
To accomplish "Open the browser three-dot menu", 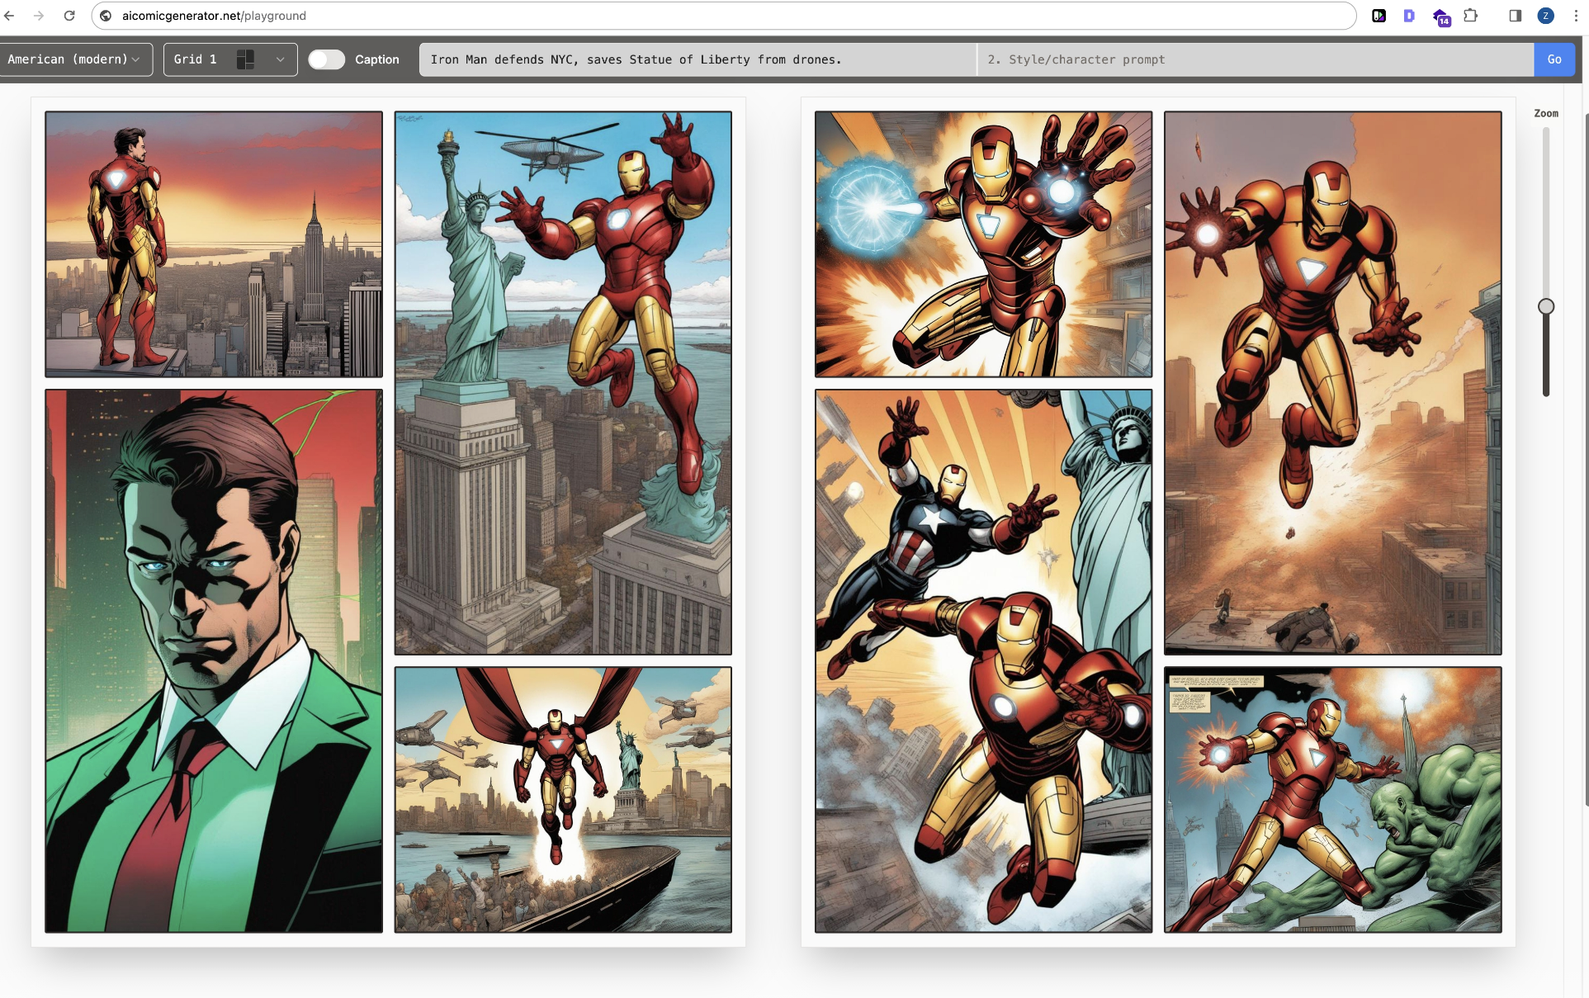I will point(1575,16).
